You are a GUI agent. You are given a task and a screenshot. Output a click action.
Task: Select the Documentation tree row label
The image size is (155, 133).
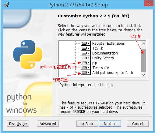tap(105, 53)
